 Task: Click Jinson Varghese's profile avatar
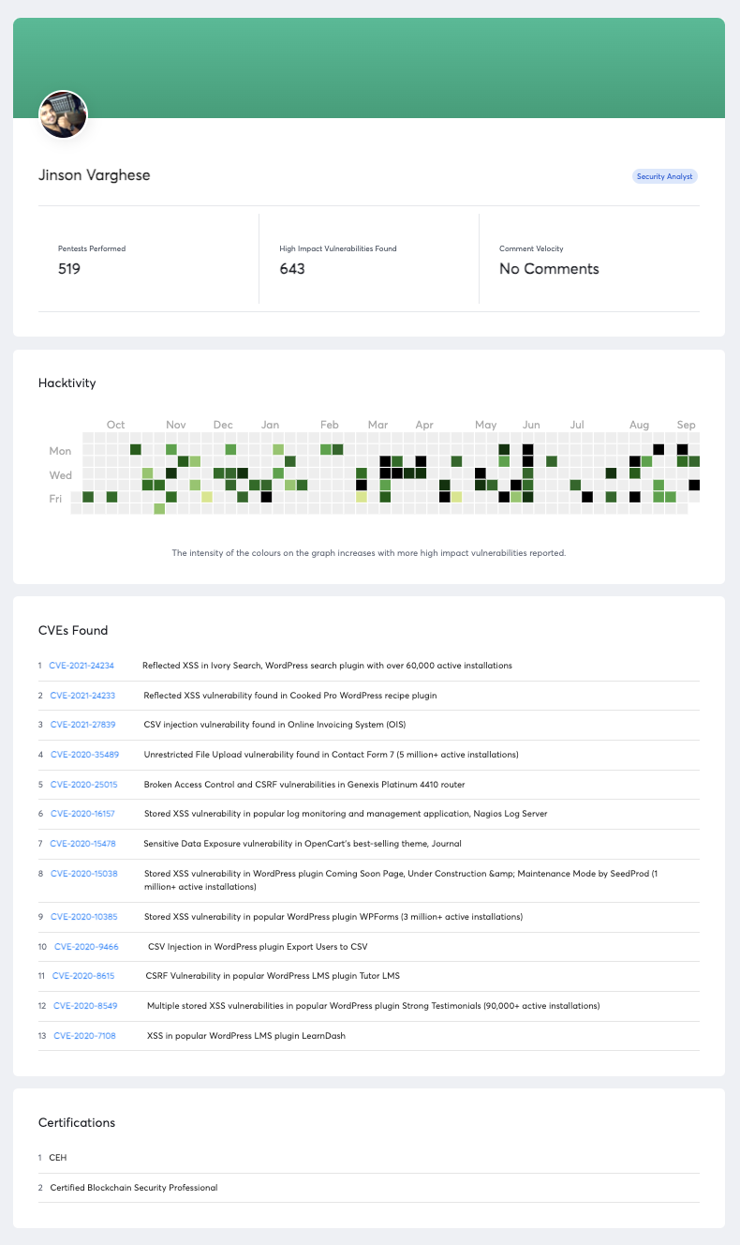(x=63, y=115)
